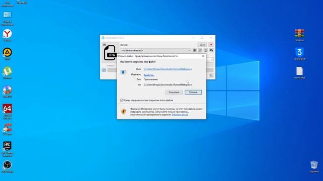Open the Apple Inc. publisher link

coord(149,75)
